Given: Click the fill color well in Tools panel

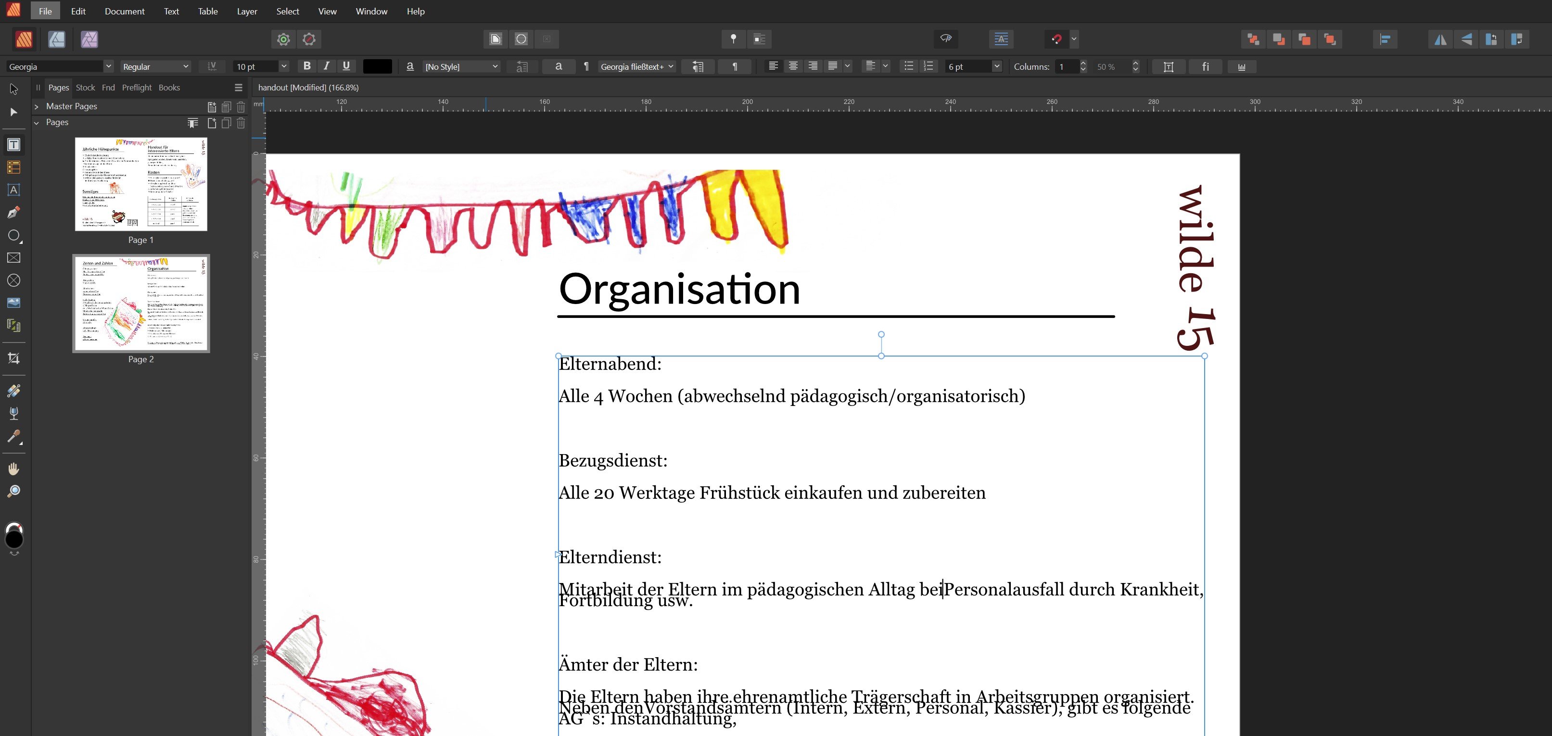Looking at the screenshot, I should point(14,539).
